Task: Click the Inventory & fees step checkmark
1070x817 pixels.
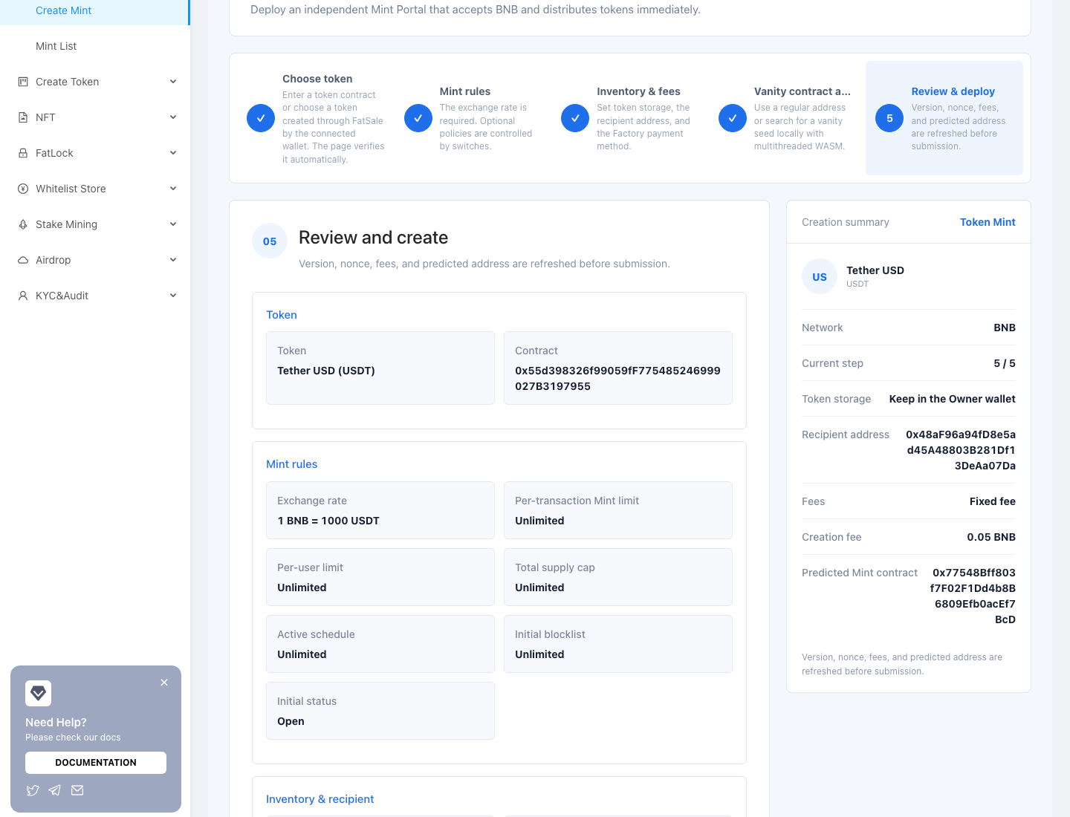Action: pos(575,118)
